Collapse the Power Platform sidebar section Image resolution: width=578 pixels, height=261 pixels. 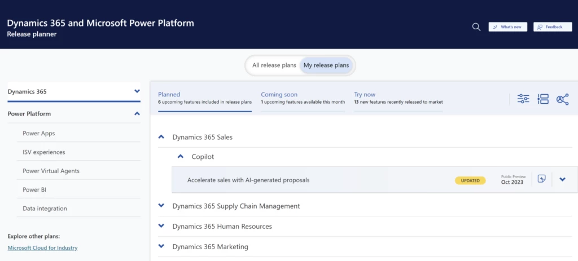(x=137, y=114)
